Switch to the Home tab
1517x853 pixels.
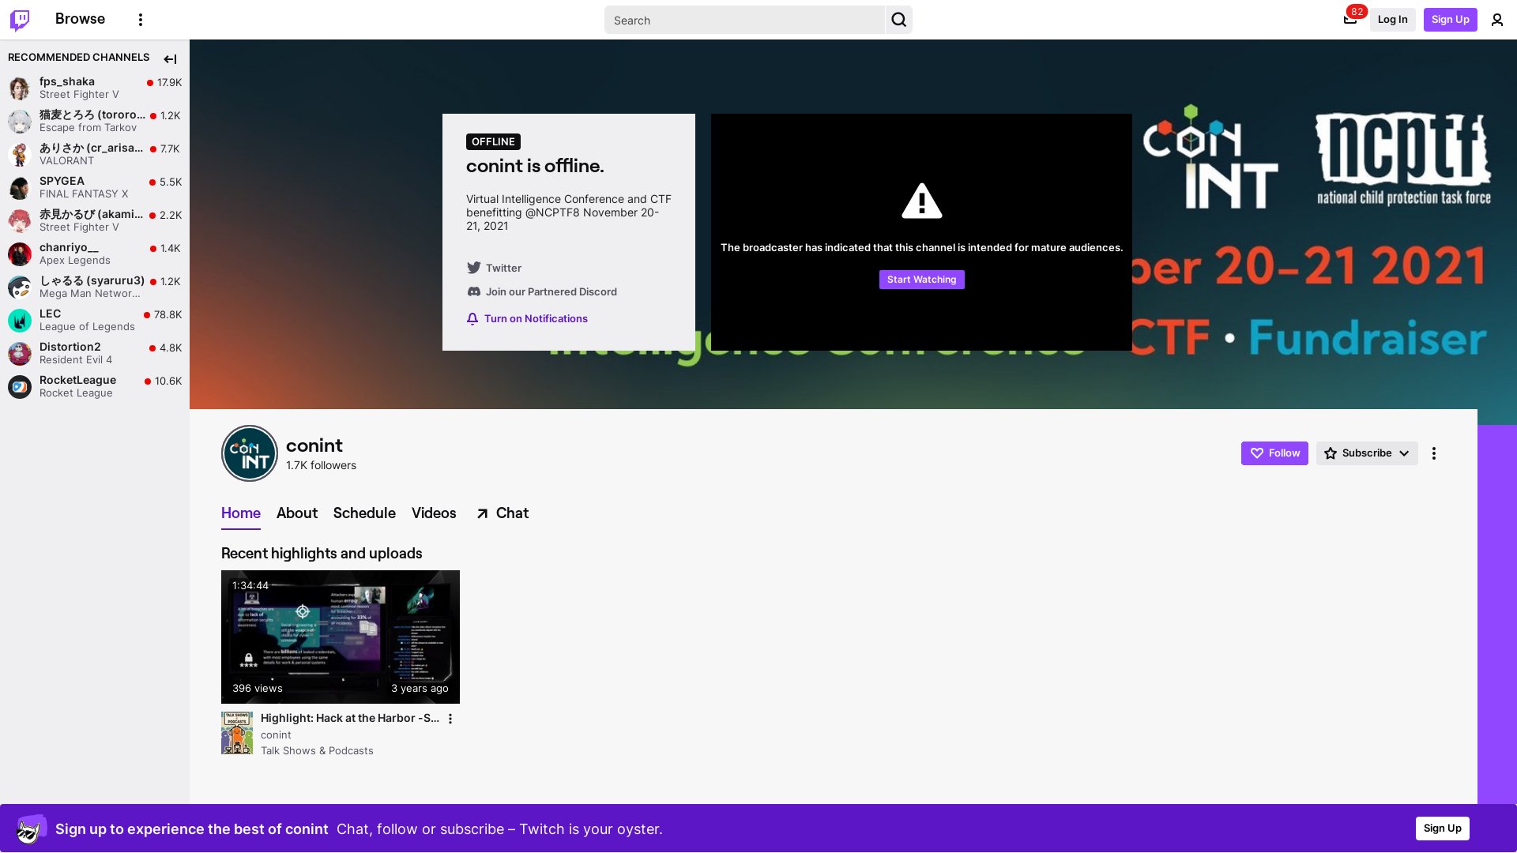coord(241,513)
